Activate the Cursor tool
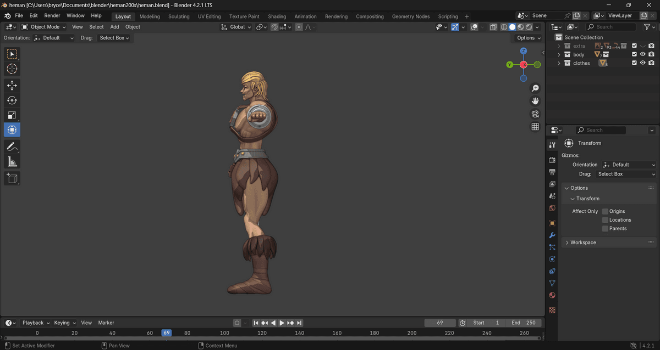 12,69
